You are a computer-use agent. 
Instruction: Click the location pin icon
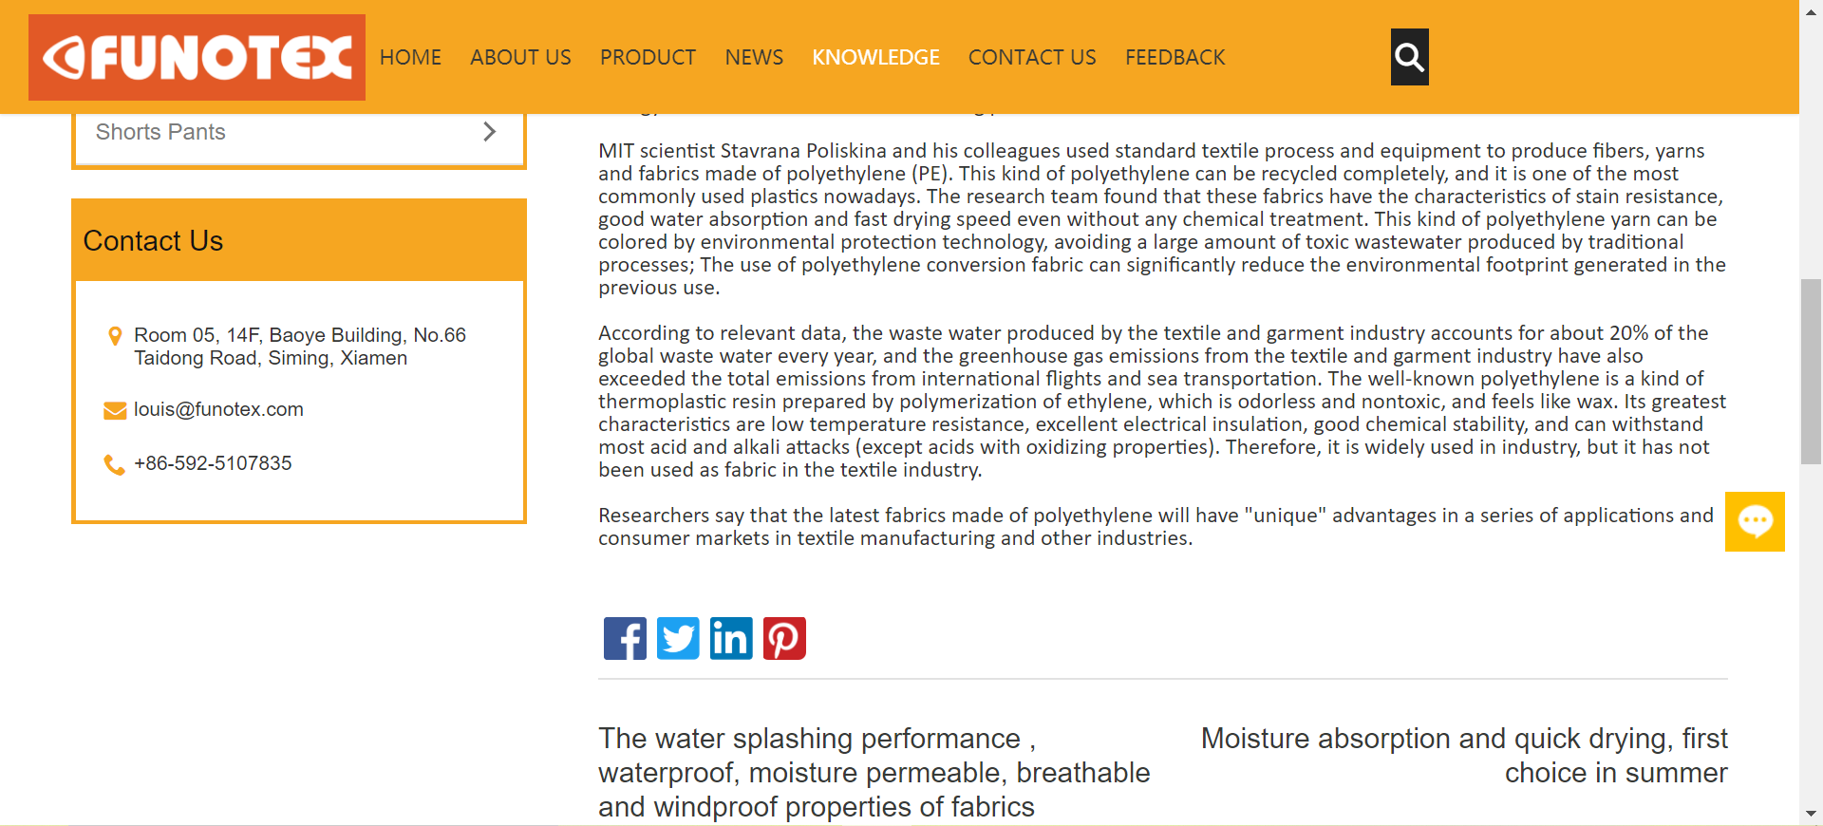pyautogui.click(x=115, y=336)
